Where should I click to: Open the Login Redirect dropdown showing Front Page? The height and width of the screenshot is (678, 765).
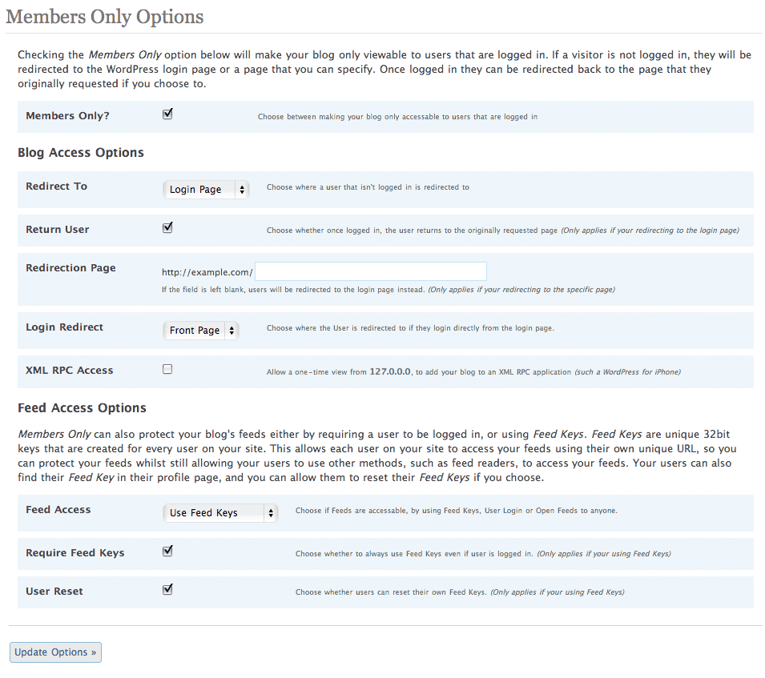click(200, 331)
